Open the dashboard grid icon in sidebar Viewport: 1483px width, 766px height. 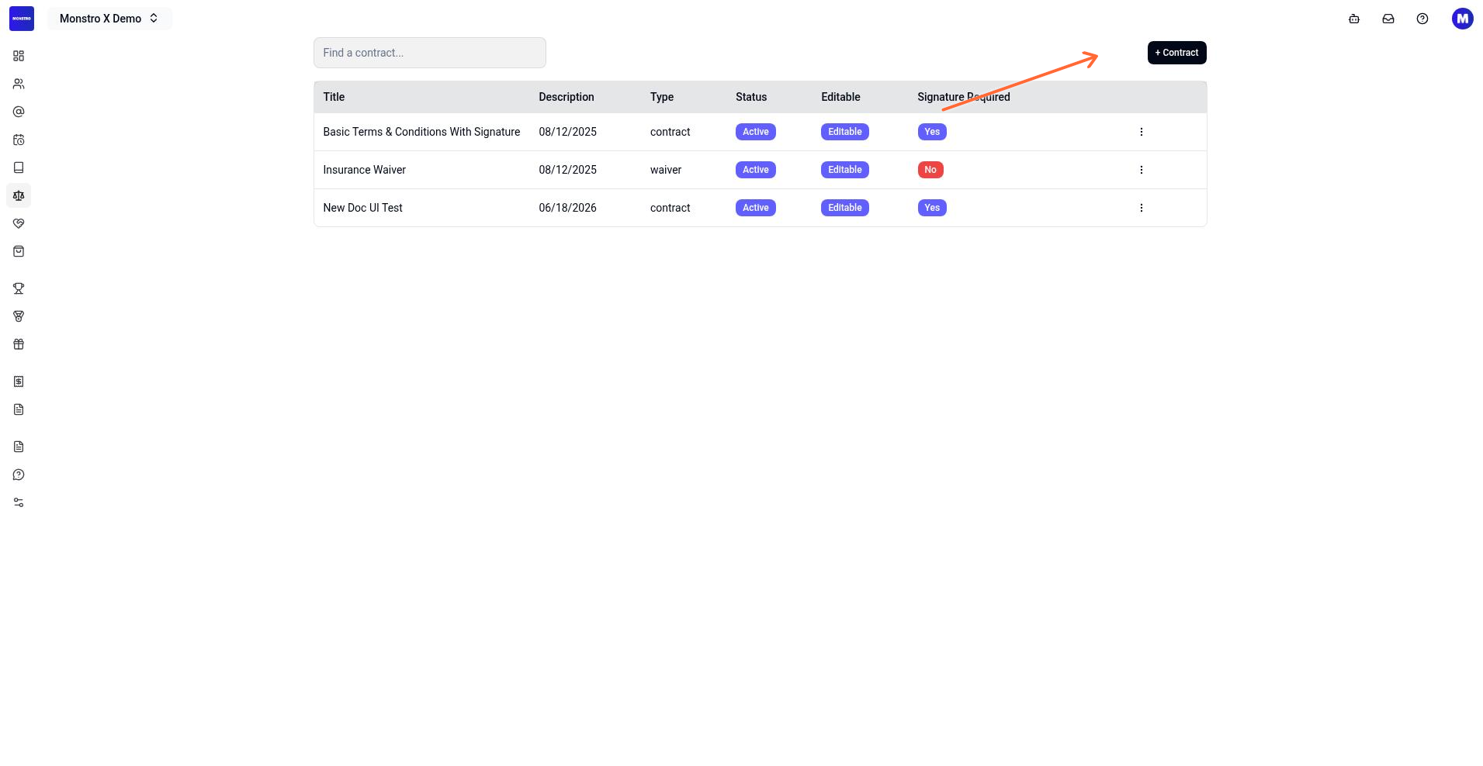tap(19, 56)
